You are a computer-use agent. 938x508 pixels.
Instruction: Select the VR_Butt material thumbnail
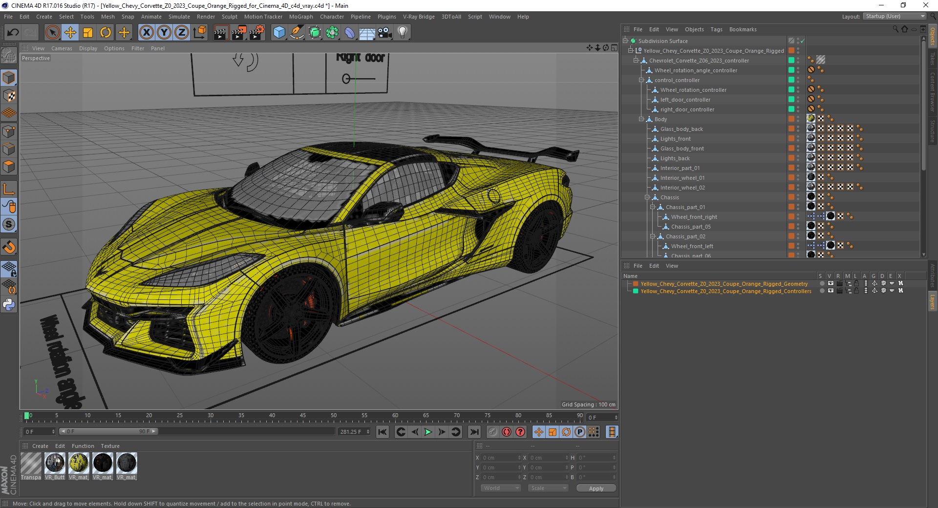tap(55, 466)
